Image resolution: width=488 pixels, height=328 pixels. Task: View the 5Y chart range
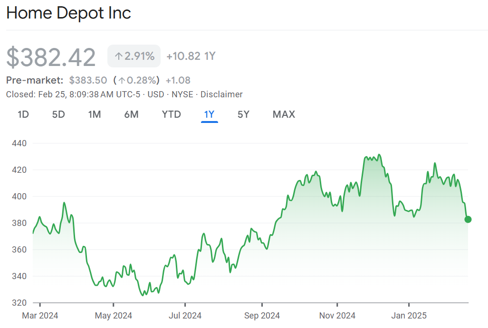tap(243, 114)
